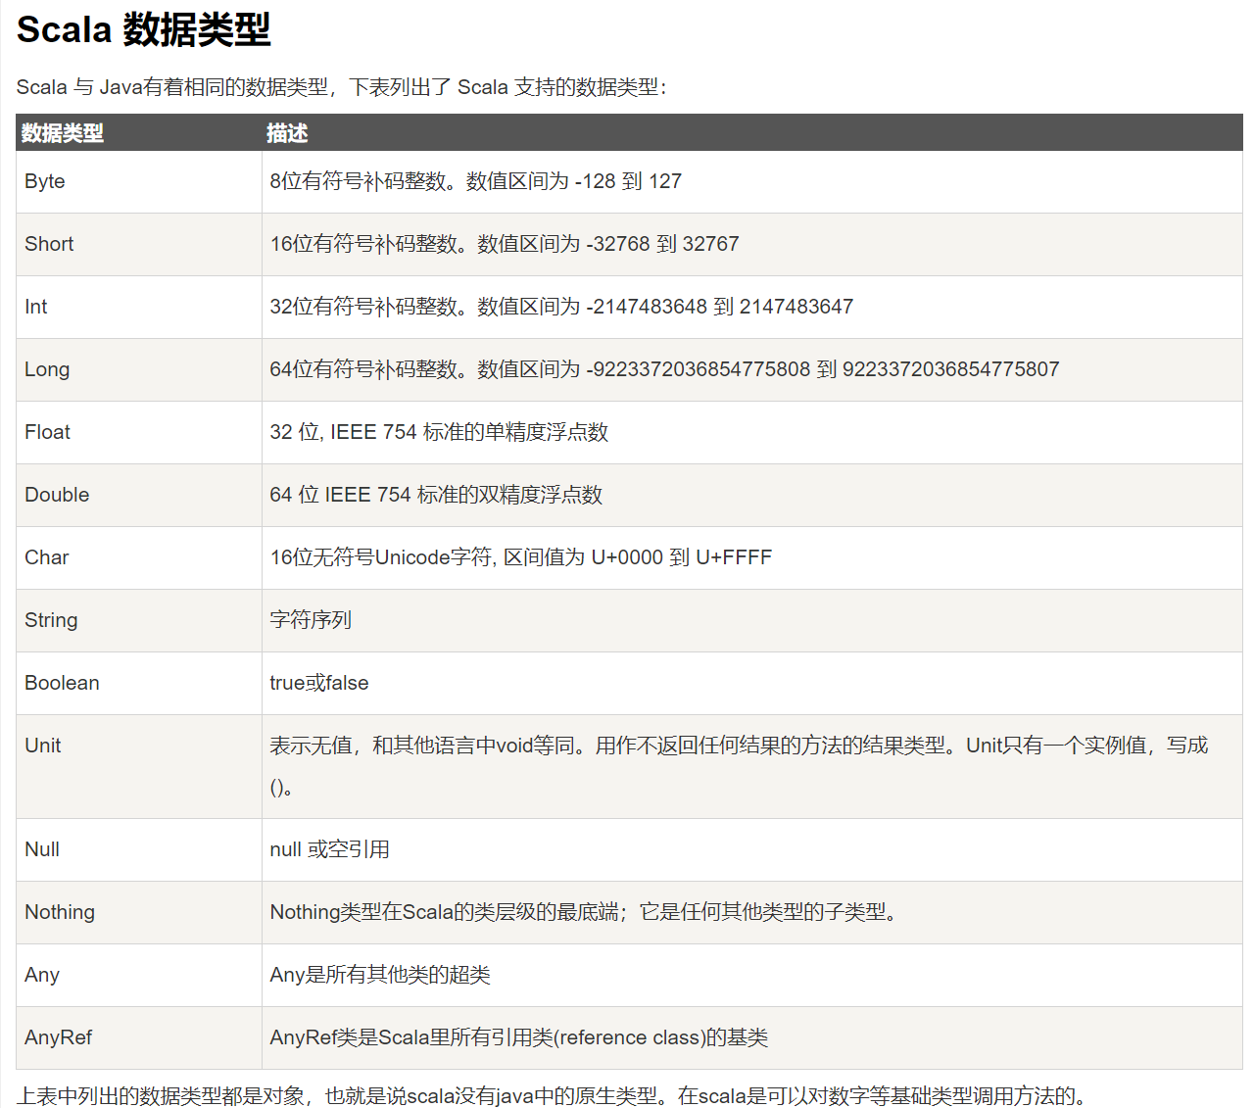Click the description starting "16位有符号补码整数"
This screenshot has width=1254, height=1108.
[x=505, y=244]
